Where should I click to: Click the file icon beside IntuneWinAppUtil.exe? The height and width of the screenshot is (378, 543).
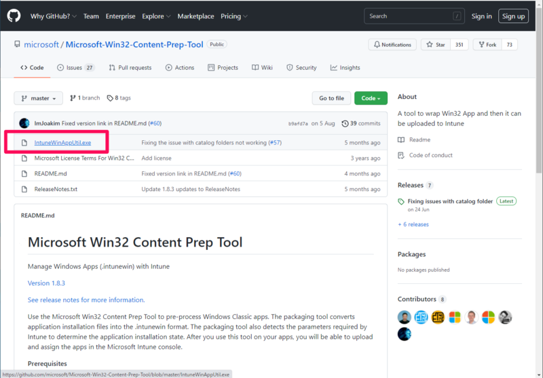[x=24, y=143]
